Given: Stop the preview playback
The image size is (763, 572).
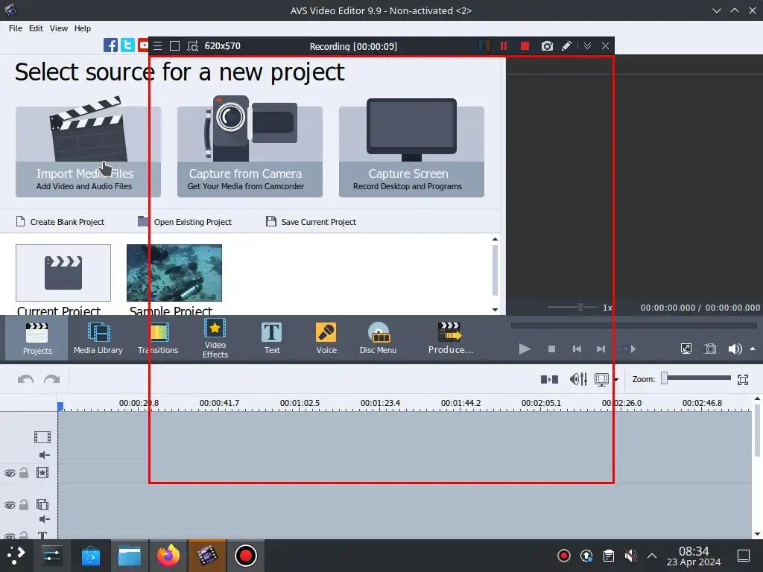Looking at the screenshot, I should (551, 349).
